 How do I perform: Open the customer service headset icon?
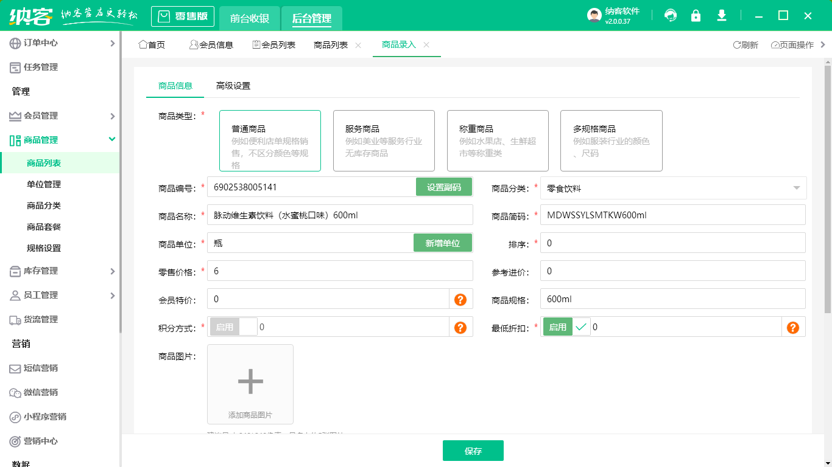click(670, 15)
